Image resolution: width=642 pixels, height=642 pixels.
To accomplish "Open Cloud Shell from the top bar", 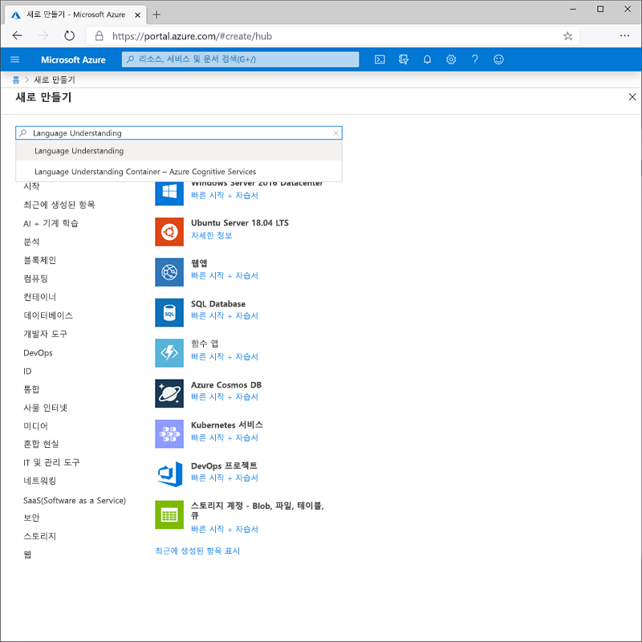I will [x=380, y=59].
